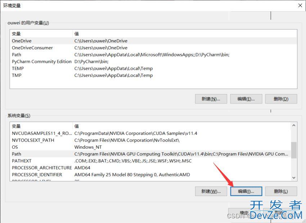This screenshot has height=223, width=306.
Task: Select NVTOOLSEXT_PATH system variable
Action: (x=150, y=140)
